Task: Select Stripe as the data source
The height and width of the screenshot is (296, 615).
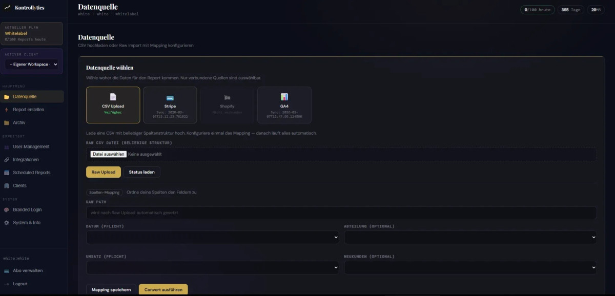Action: coord(170,104)
